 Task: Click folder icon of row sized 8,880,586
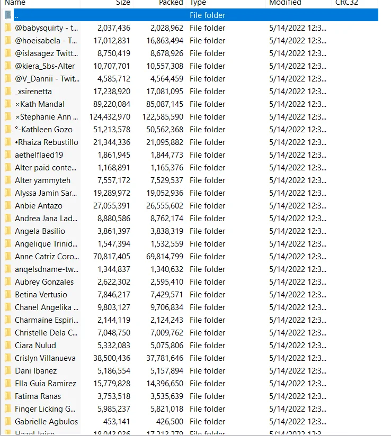8,219
